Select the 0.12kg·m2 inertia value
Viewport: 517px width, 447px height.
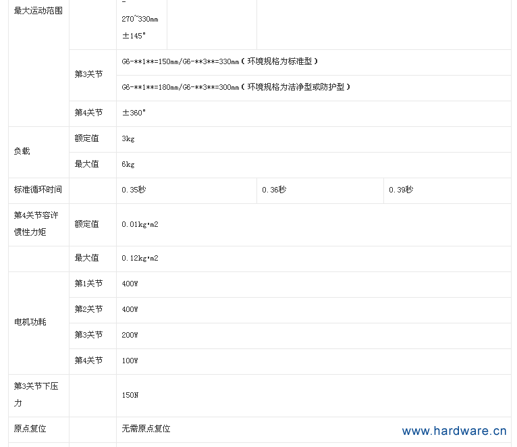click(140, 258)
